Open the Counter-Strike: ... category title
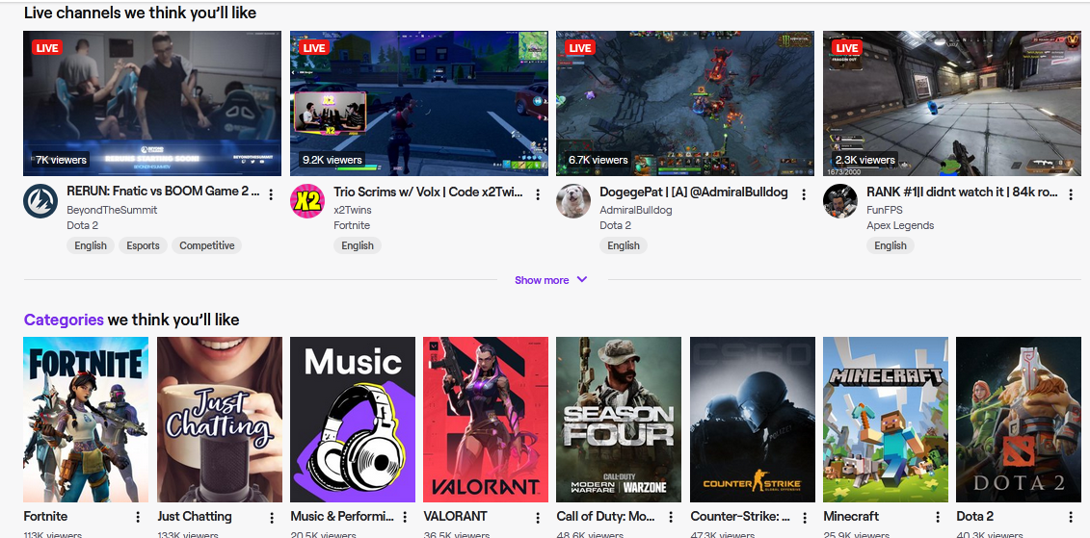This screenshot has height=538, width=1090. (x=739, y=517)
